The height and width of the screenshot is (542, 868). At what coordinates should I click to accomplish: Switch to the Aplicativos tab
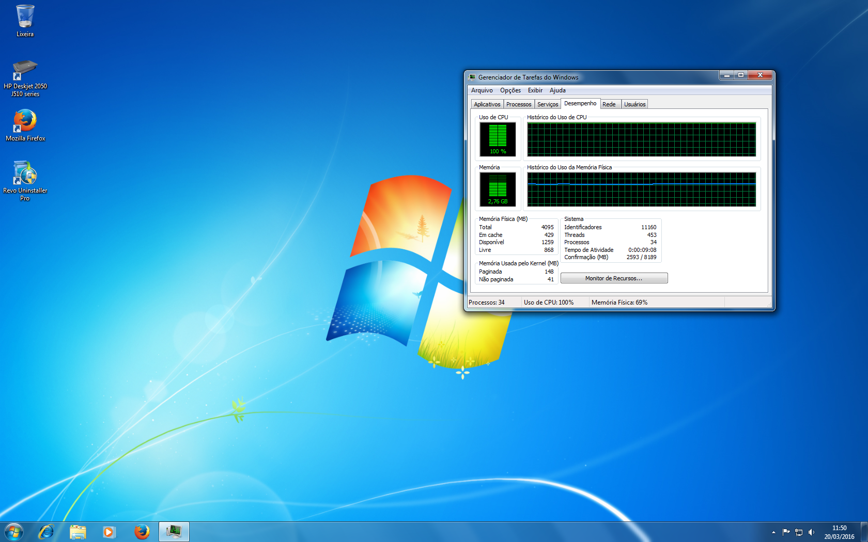point(487,104)
